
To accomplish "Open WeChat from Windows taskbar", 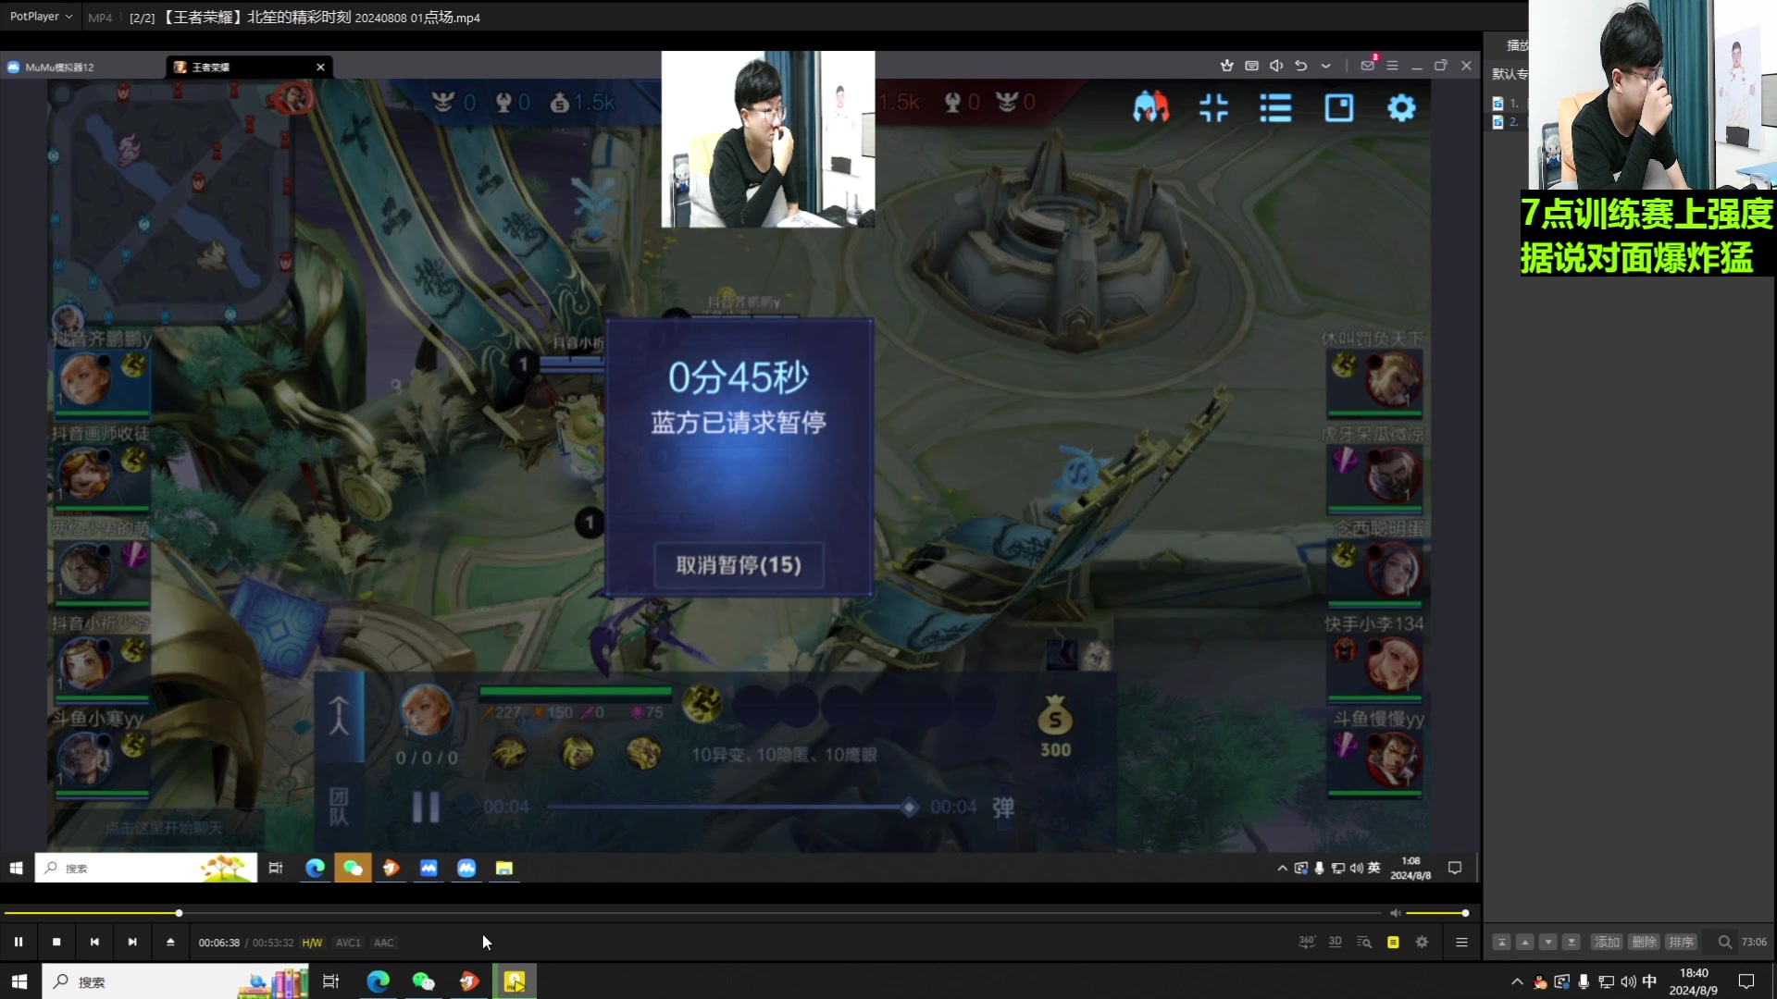I will point(423,981).
